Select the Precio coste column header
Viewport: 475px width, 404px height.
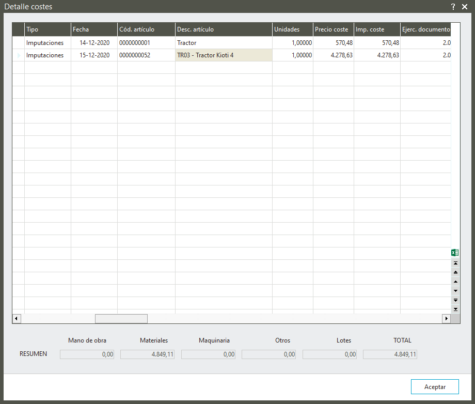tap(333, 29)
